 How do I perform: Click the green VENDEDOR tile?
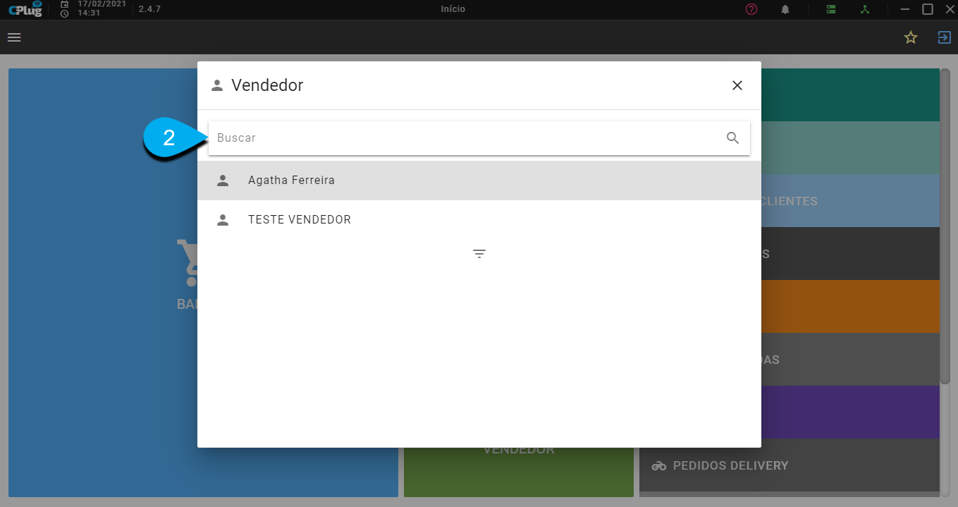click(519, 472)
